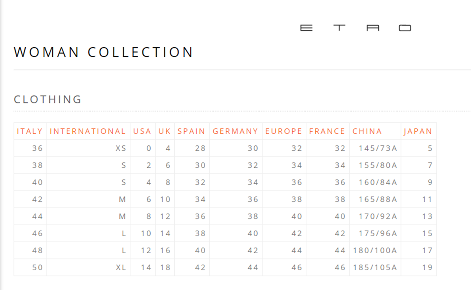This screenshot has height=290, width=471.
Task: Select the 185/105A China size cell
Action: point(375,268)
